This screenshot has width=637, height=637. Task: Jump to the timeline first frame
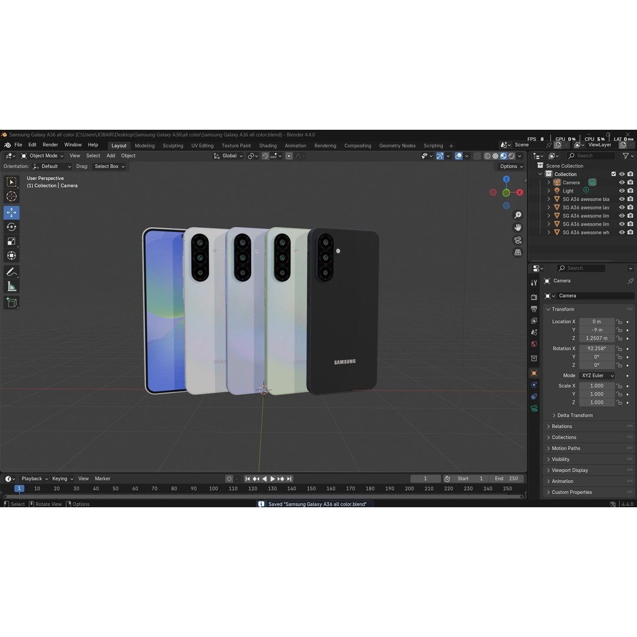(248, 479)
